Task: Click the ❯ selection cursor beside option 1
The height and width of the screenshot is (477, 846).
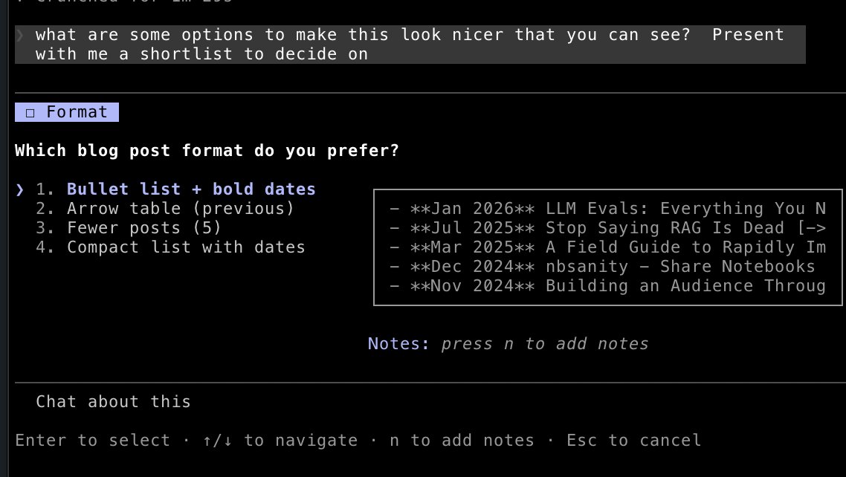Action: (20, 189)
